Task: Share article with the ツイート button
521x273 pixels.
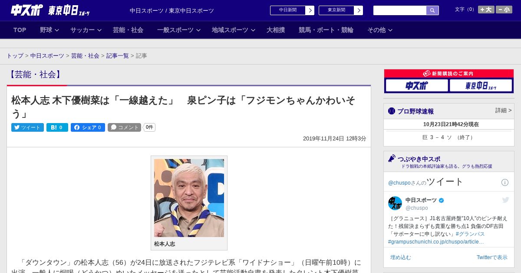Action: point(27,127)
